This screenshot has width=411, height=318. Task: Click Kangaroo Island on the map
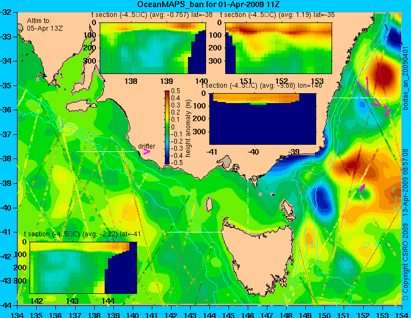[79, 107]
